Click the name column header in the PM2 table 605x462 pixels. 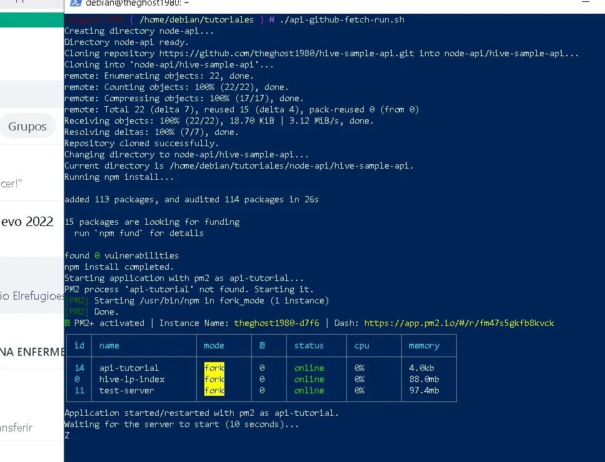coord(109,346)
